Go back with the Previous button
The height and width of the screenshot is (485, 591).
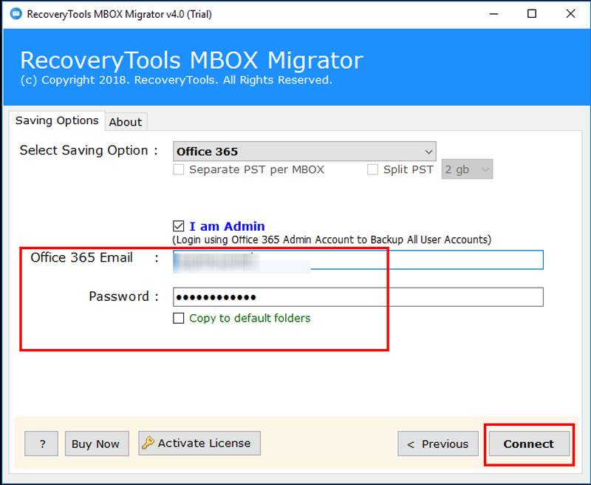click(x=438, y=444)
